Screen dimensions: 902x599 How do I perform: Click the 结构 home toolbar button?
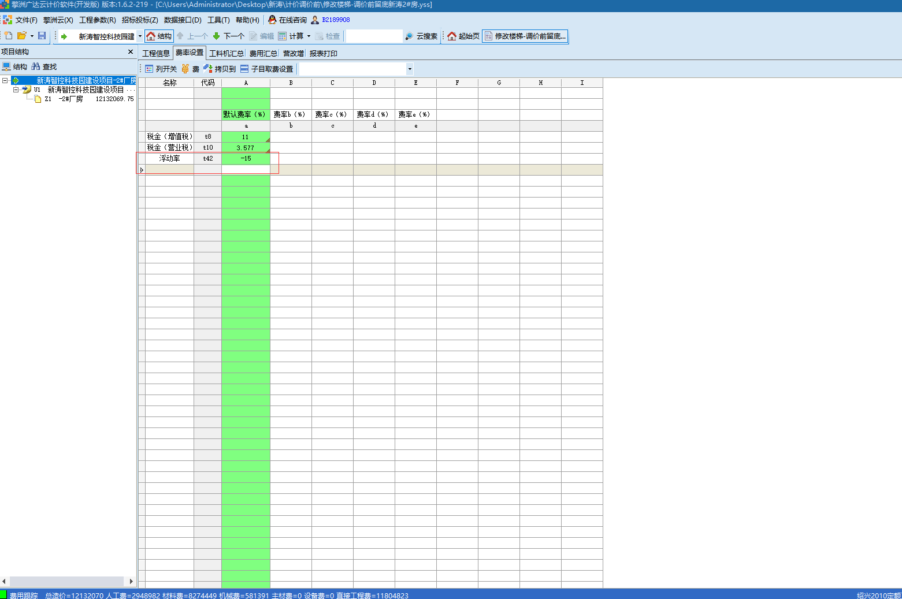click(x=159, y=36)
